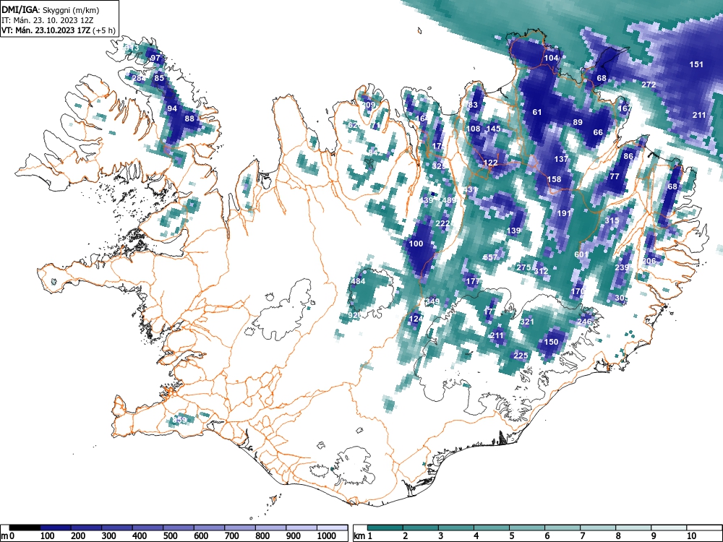The width and height of the screenshot is (723, 542).
Task: Click the visibility value 122 on the map
Action: click(491, 162)
